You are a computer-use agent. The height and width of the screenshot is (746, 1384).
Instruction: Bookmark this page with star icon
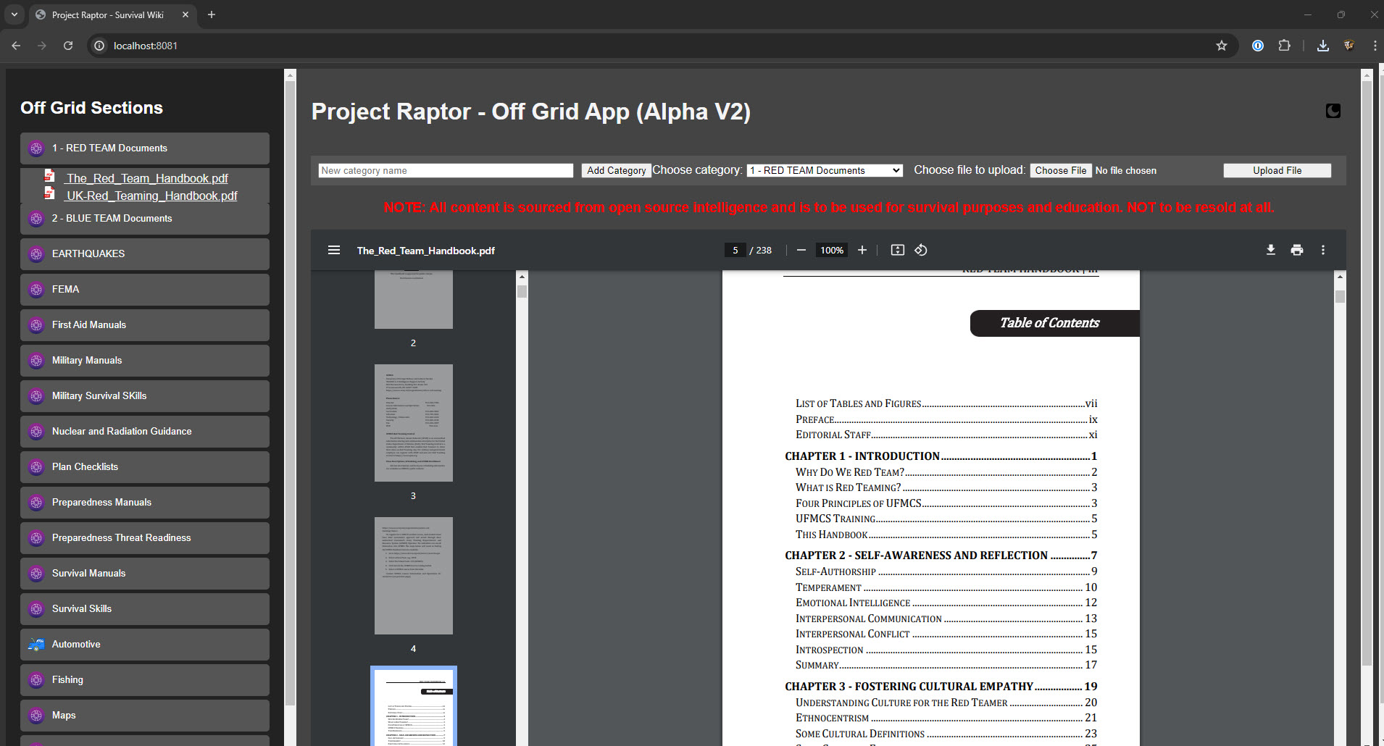[x=1222, y=46]
